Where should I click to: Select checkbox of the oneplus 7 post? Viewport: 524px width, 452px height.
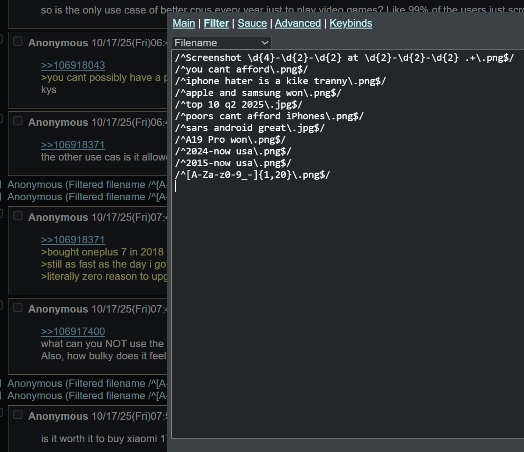tap(18, 216)
